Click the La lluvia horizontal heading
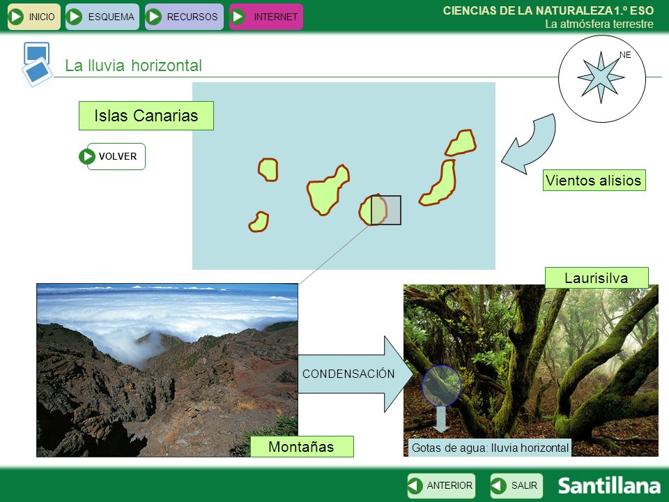The height and width of the screenshot is (502, 669). point(134,66)
